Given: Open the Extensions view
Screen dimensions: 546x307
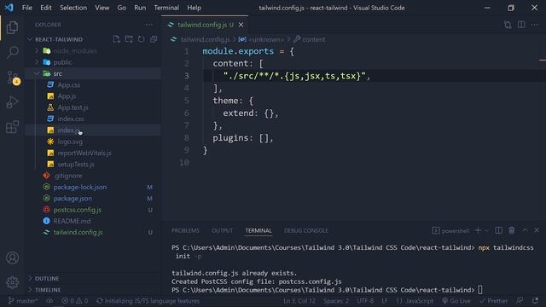Looking at the screenshot, I should click(x=12, y=127).
